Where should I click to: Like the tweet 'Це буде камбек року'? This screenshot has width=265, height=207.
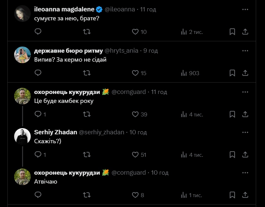(135, 114)
